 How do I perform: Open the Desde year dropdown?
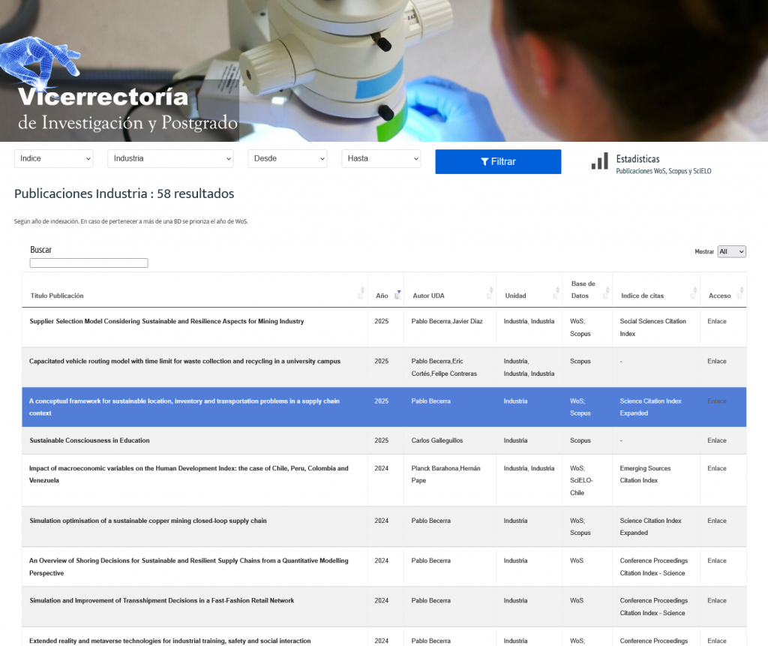(287, 159)
